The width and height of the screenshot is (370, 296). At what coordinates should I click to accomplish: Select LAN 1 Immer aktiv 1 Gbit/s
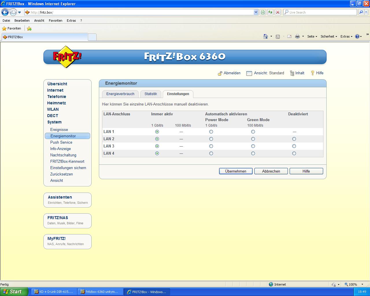point(157,132)
